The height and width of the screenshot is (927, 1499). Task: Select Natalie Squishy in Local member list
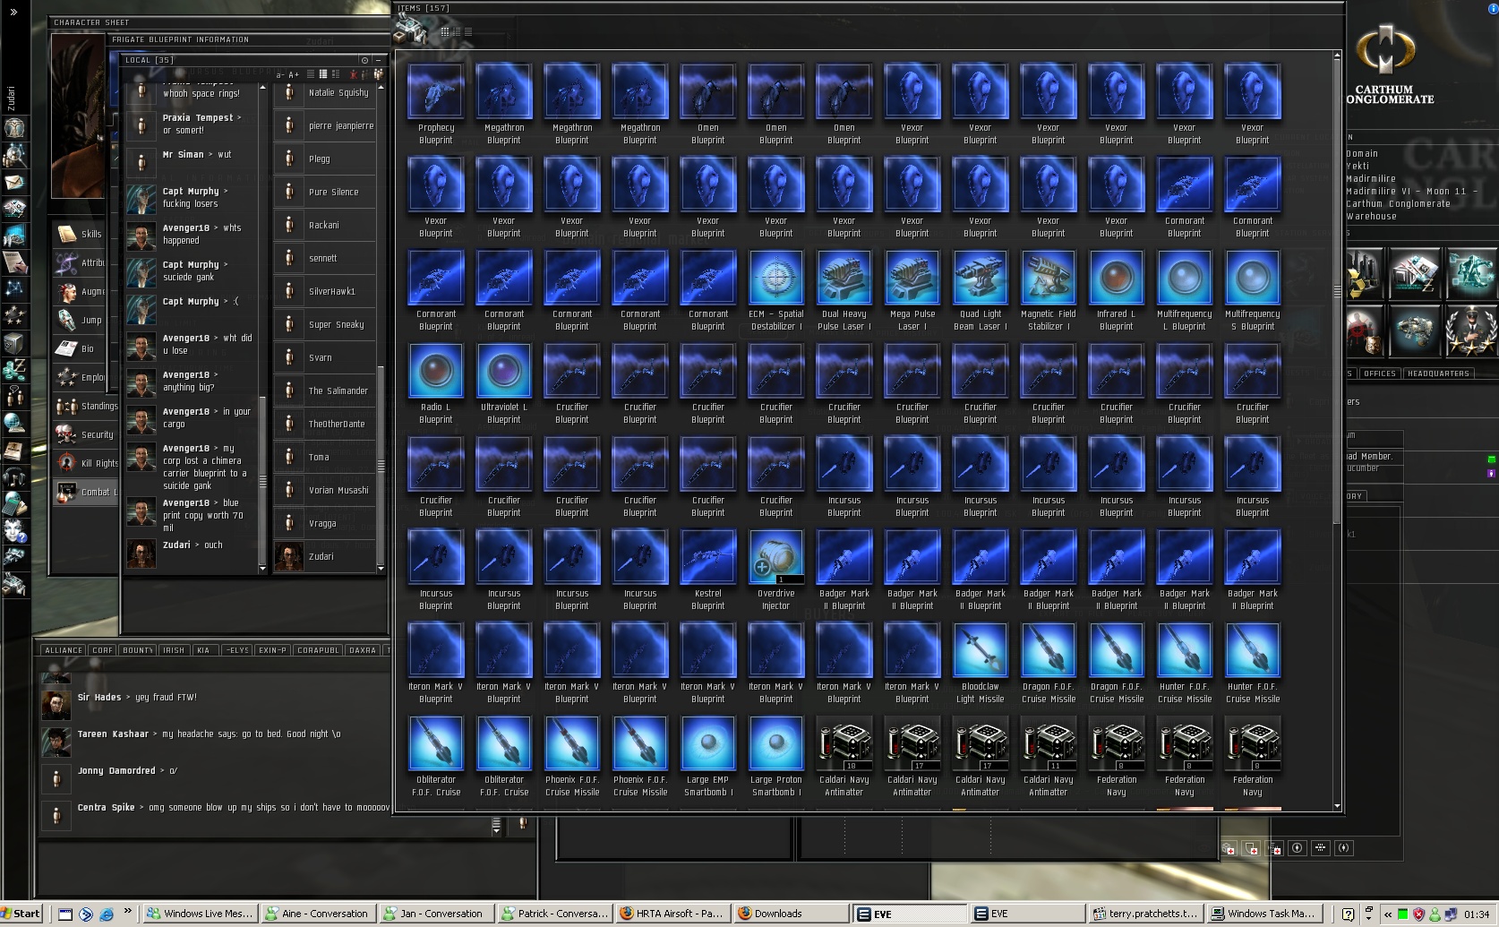(x=324, y=93)
